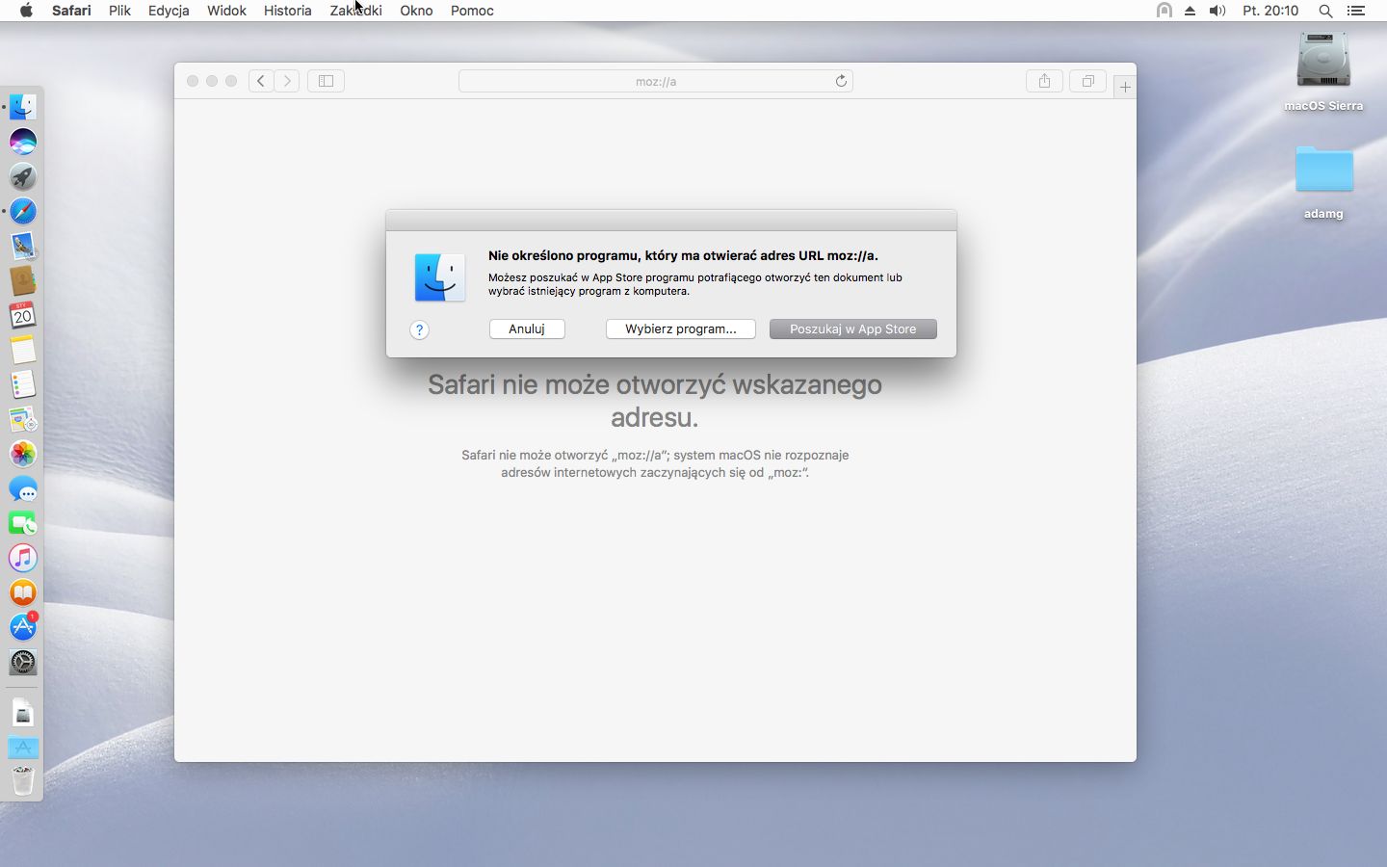Open the Plik menu
This screenshot has height=867, width=1387.
(119, 11)
